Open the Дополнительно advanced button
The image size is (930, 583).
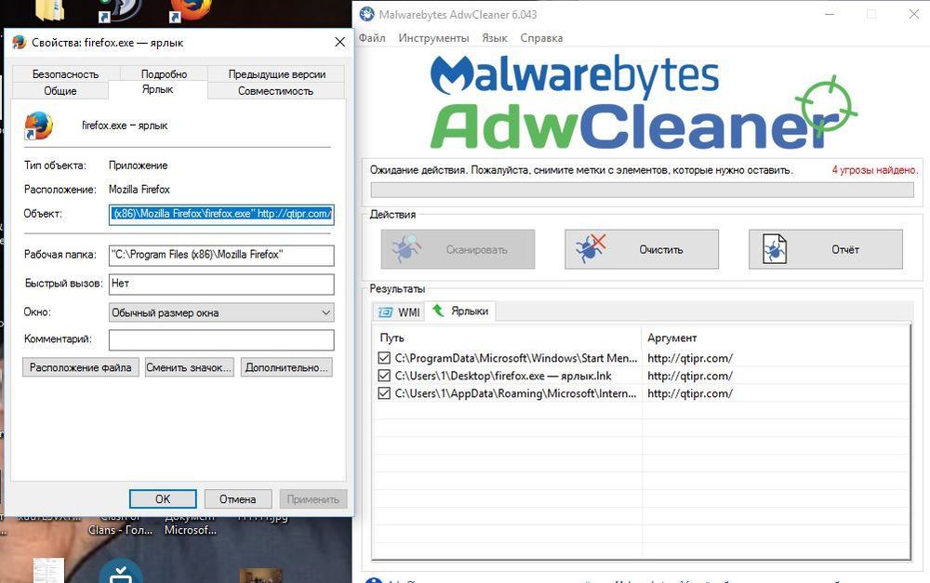286,367
